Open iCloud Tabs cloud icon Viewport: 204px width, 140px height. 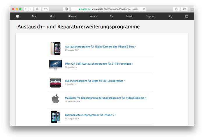click(45, 9)
